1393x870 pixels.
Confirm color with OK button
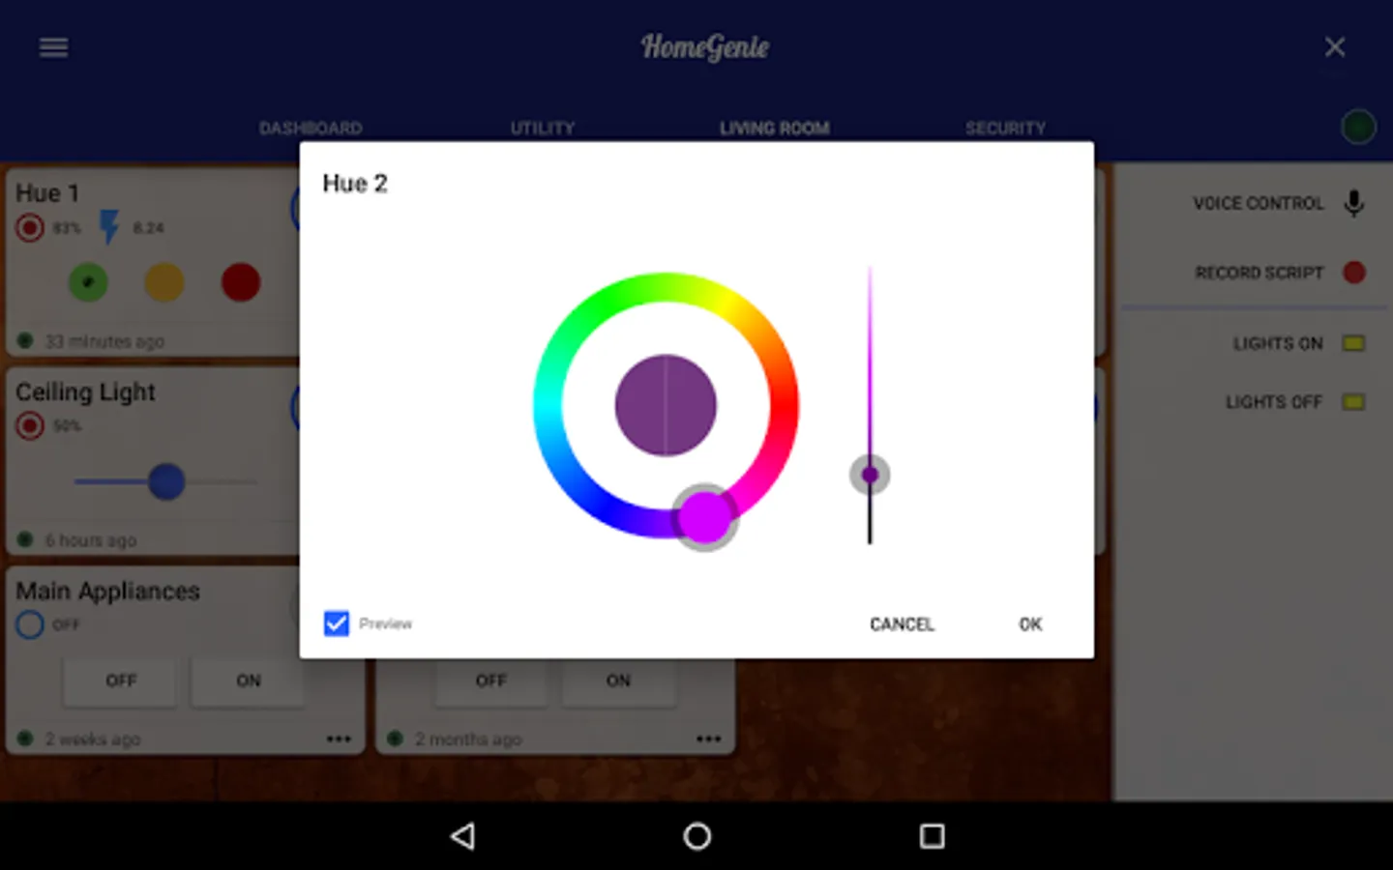1030,624
